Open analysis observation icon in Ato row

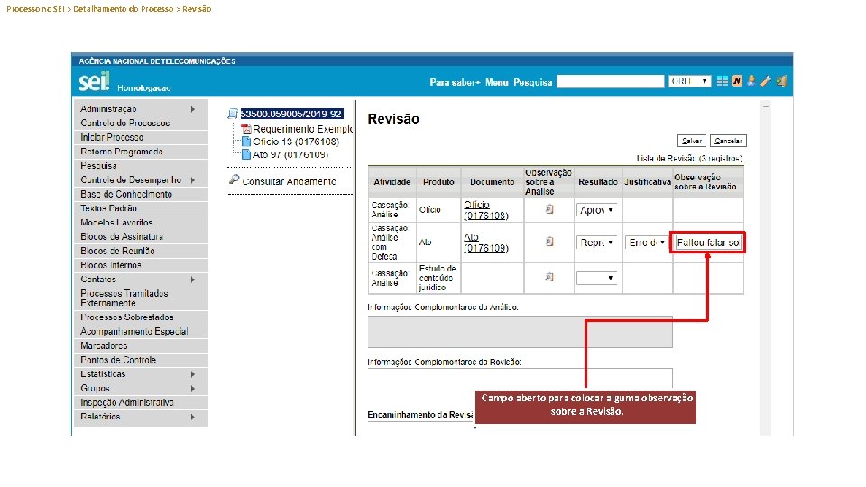549,242
